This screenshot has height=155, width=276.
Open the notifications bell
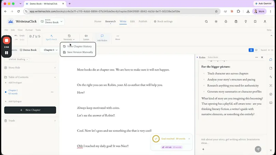pyautogui.click(x=226, y=21)
